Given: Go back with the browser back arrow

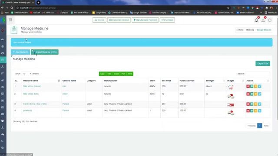Looking at the screenshot, I should pyautogui.click(x=2, y=8).
